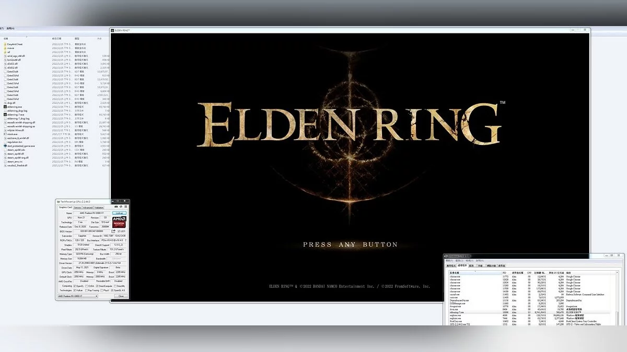Toggle the CUDA checkbox in GPU-Z
The height and width of the screenshot is (352, 627).
[x=86, y=286]
